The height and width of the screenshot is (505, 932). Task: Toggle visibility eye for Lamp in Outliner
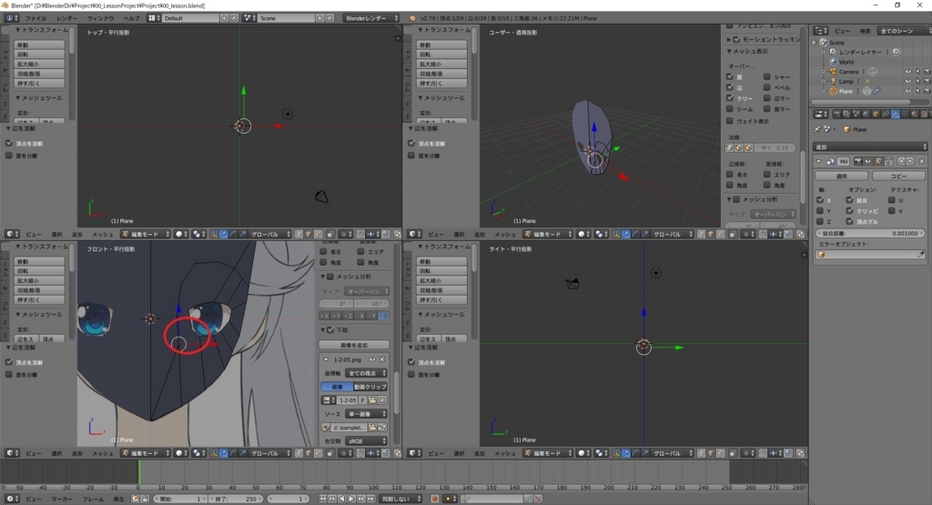[x=907, y=81]
